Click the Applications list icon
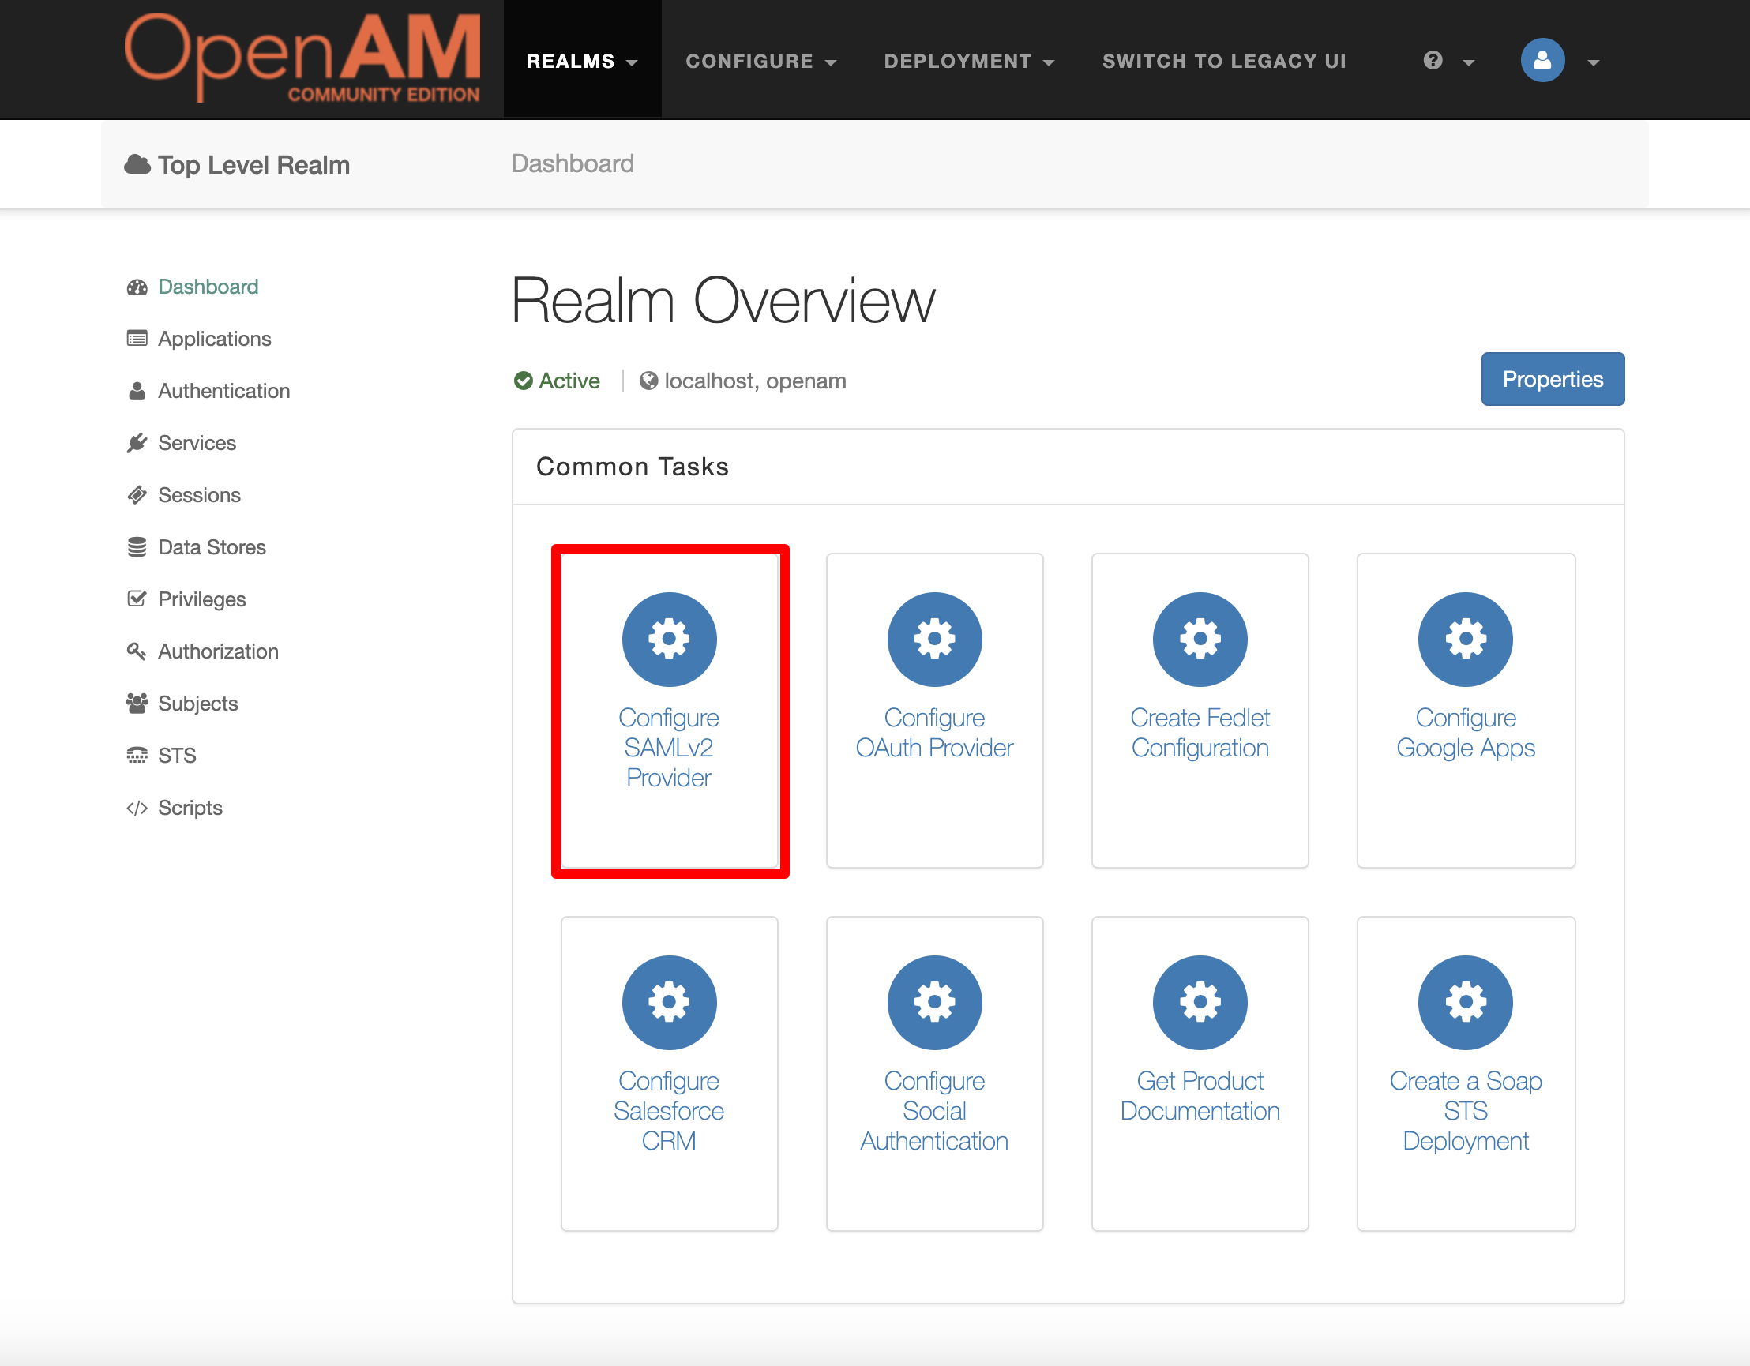Image resolution: width=1750 pixels, height=1366 pixels. point(137,339)
